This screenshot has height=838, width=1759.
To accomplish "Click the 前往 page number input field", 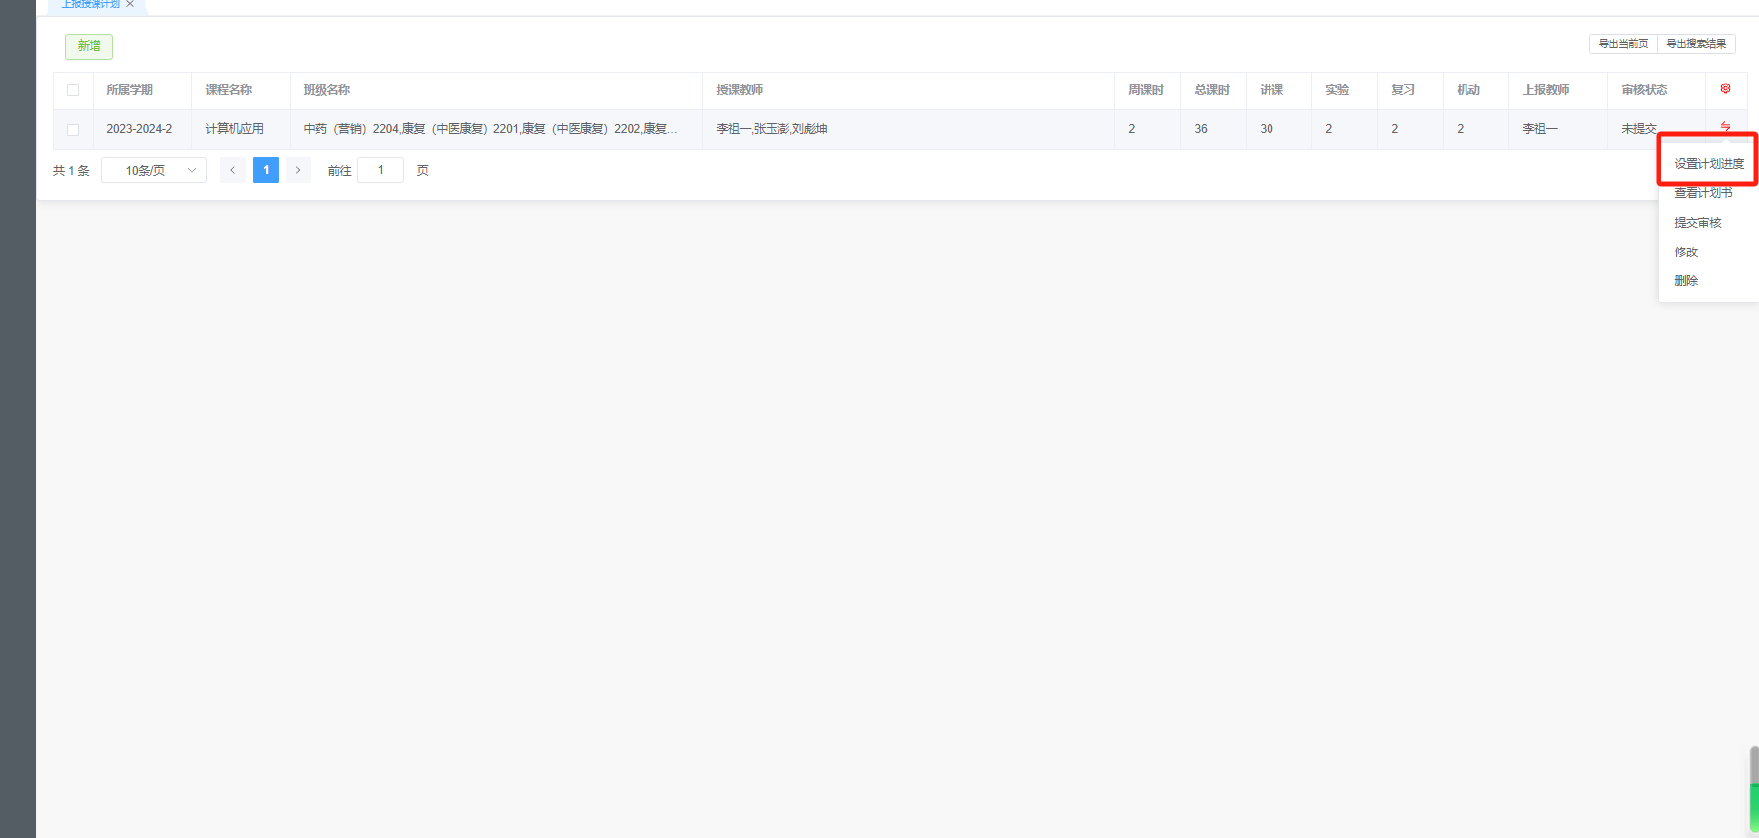I will 380,170.
